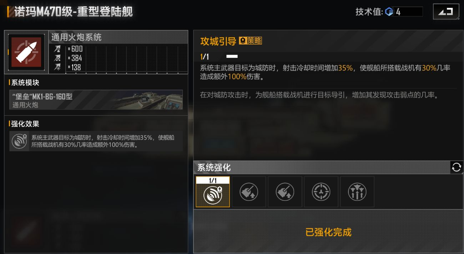Select the fighter squadron boost upgrade icon
464x254 pixels.
click(x=357, y=192)
